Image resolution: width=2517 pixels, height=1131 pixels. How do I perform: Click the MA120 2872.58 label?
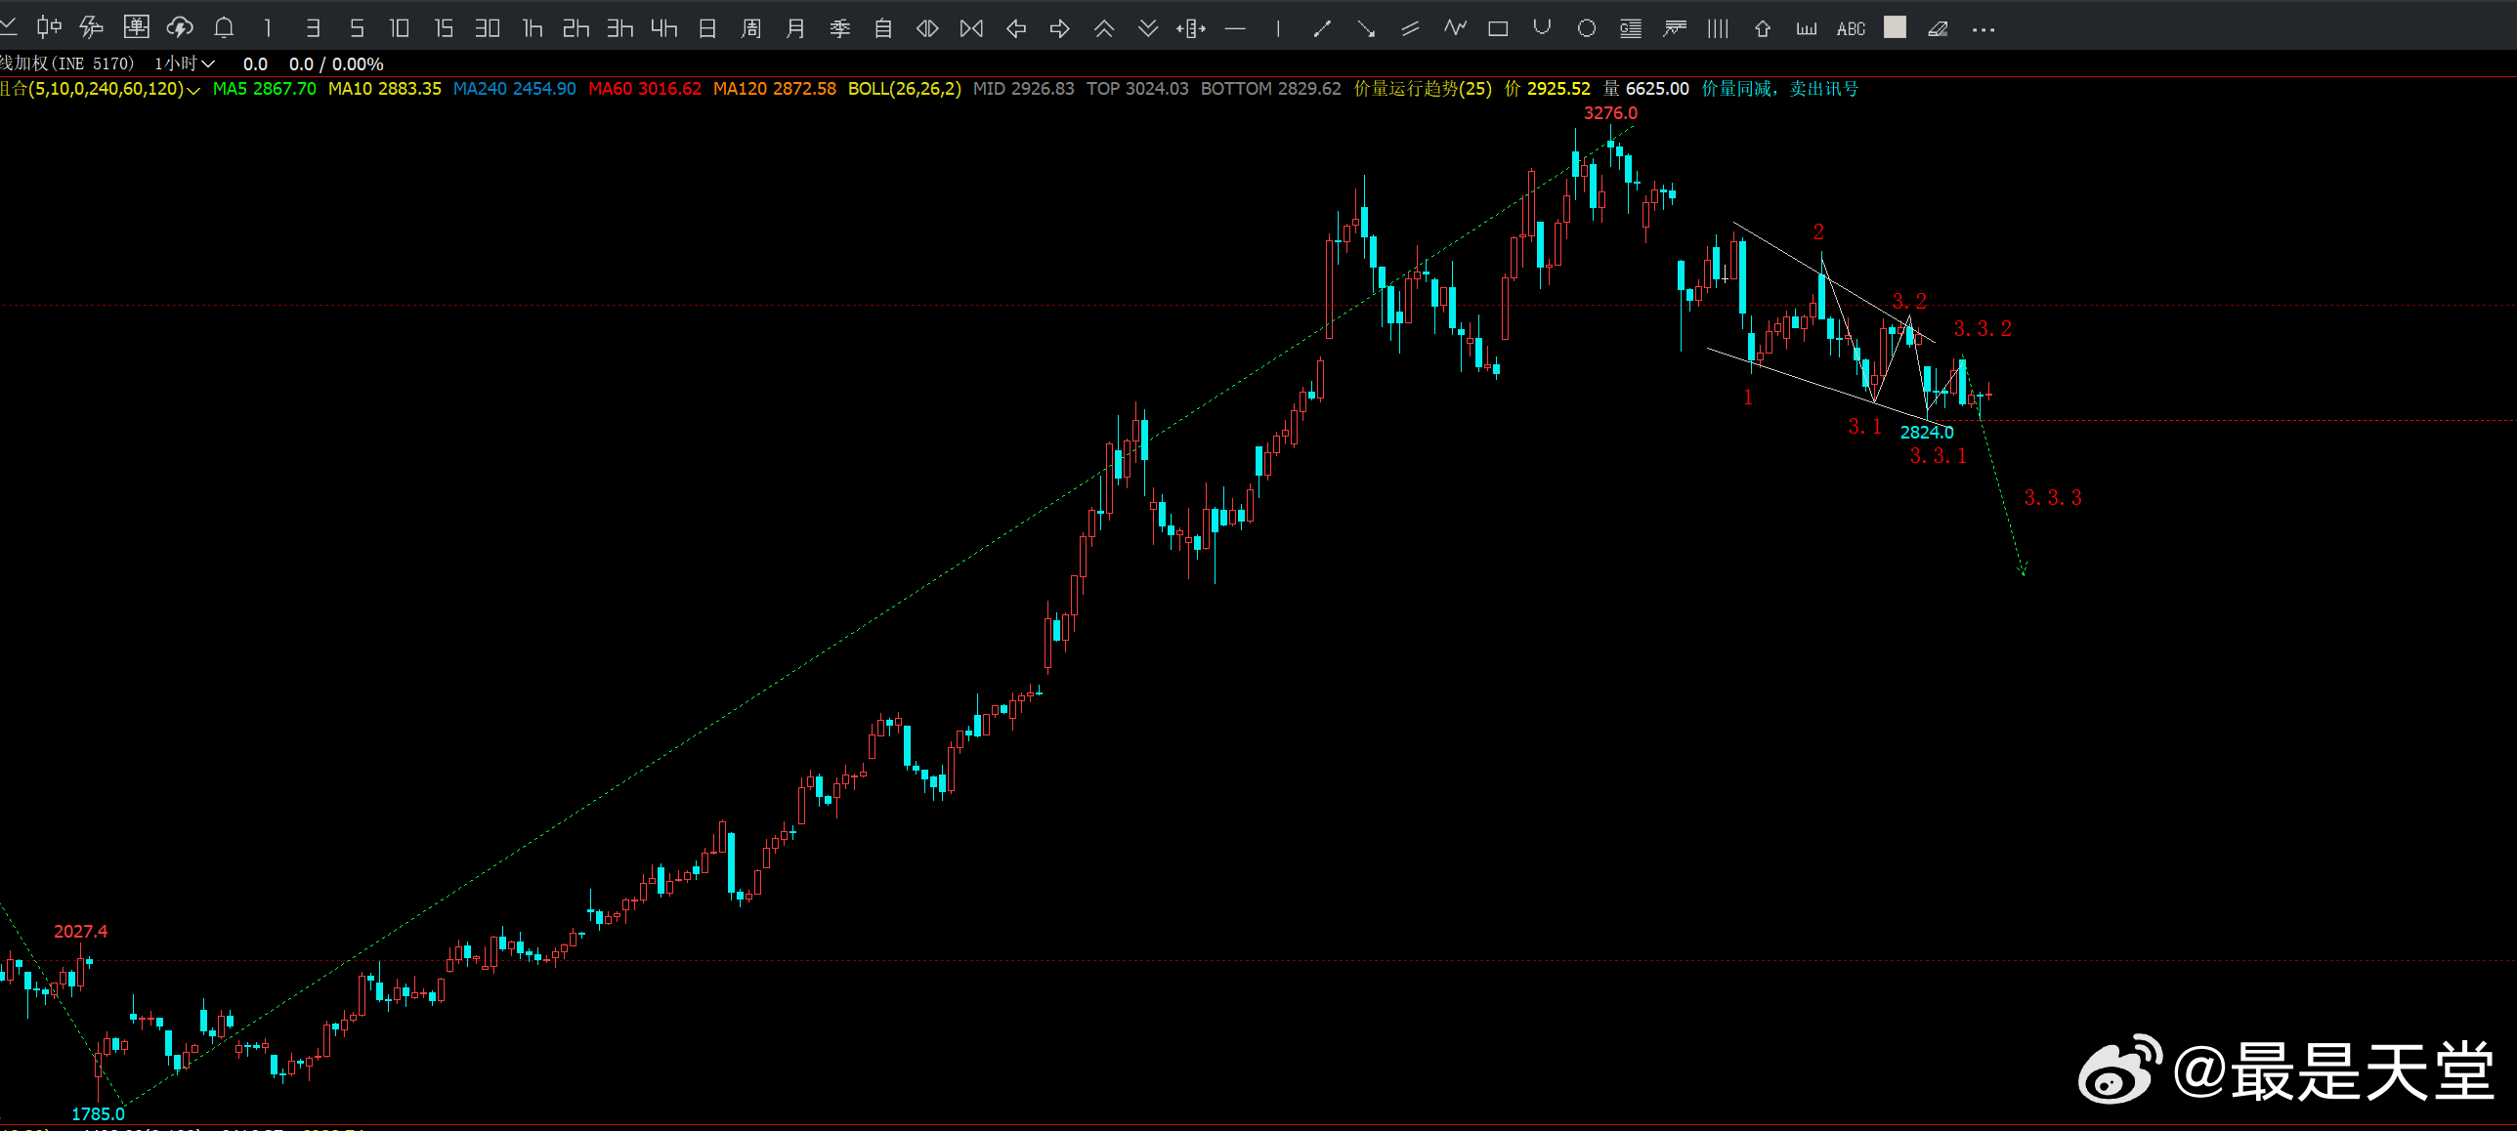click(775, 89)
